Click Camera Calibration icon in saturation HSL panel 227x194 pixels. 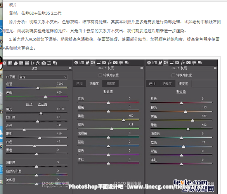115,63
